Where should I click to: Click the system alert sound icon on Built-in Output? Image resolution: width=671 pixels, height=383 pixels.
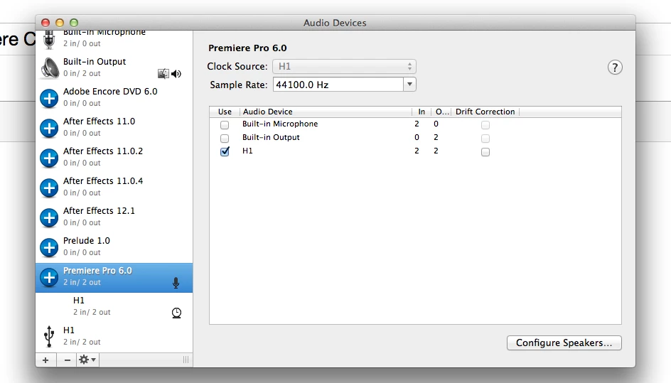coord(163,74)
